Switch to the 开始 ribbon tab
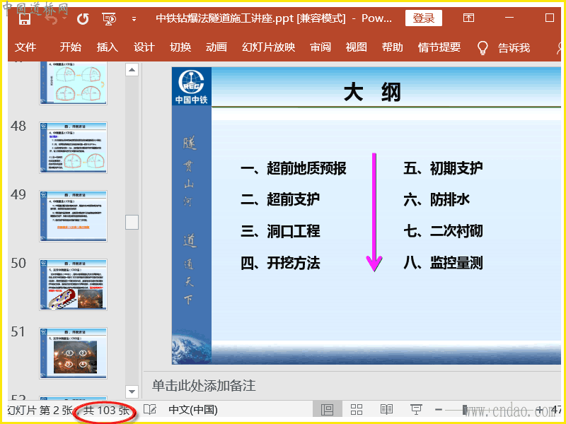This screenshot has width=566, height=424. [x=70, y=47]
